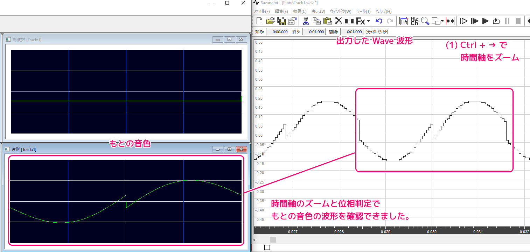This screenshot has height=252, width=530.
Task: Click the 間隔 interval field
Action: 351,31
